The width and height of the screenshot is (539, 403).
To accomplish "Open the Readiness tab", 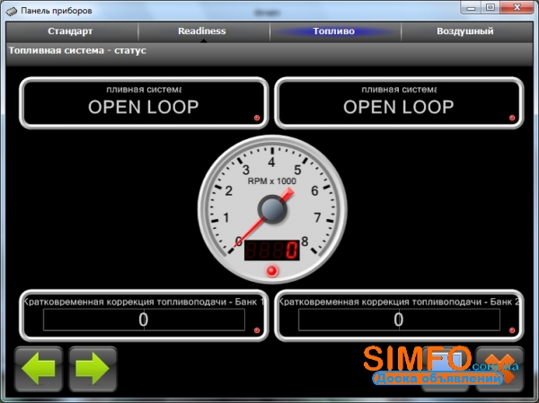I will coord(202,31).
